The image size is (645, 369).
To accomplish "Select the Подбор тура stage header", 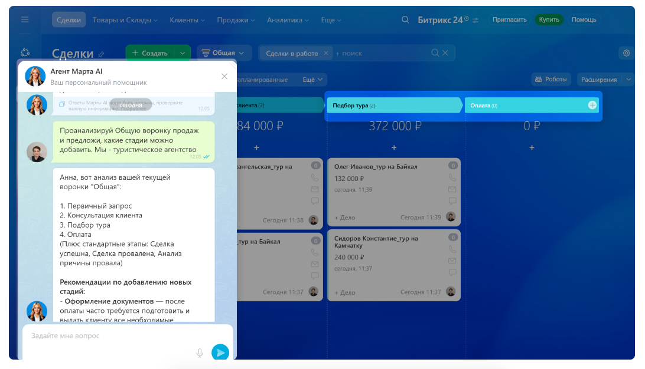I will (392, 106).
